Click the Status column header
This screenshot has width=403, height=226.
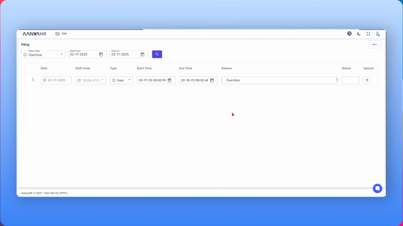click(x=346, y=68)
